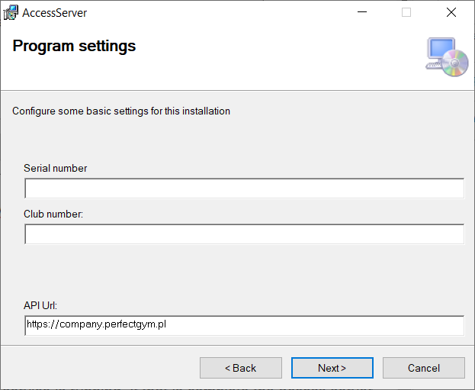Click the AccessServer installer icon in title bar
The height and width of the screenshot is (390, 475).
[11, 13]
